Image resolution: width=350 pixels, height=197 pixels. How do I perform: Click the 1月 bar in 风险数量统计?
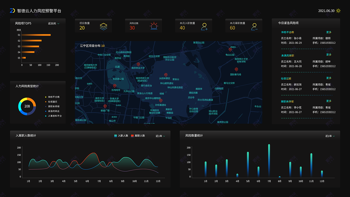(x=206, y=170)
